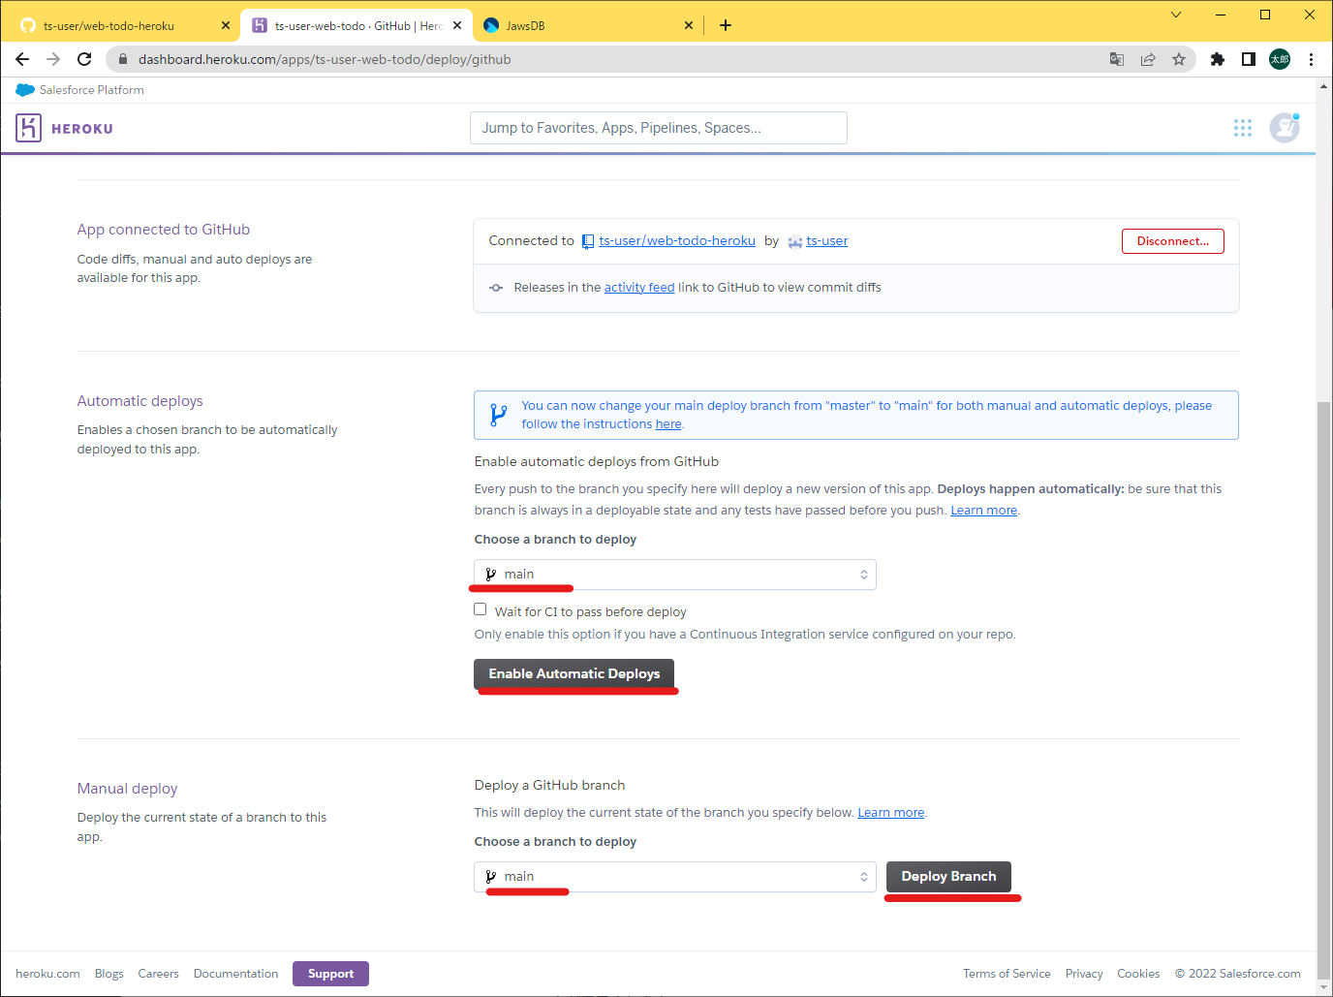
Task: Open heroku.com footer link
Action: coord(47,974)
